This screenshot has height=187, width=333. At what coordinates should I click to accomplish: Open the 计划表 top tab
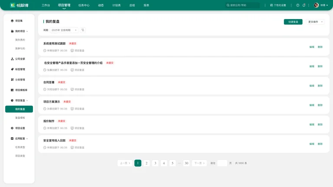click(116, 5)
